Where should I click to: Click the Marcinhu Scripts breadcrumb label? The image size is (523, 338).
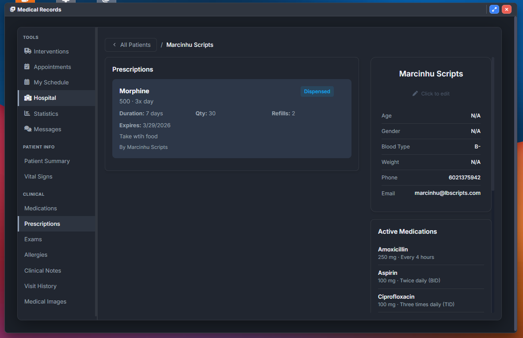point(190,45)
